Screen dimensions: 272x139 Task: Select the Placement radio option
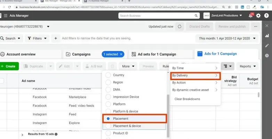(108, 119)
